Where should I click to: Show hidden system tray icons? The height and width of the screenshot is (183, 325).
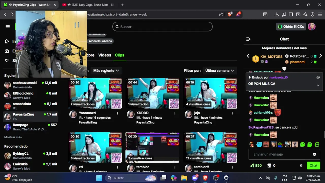pyautogui.click(x=260, y=178)
